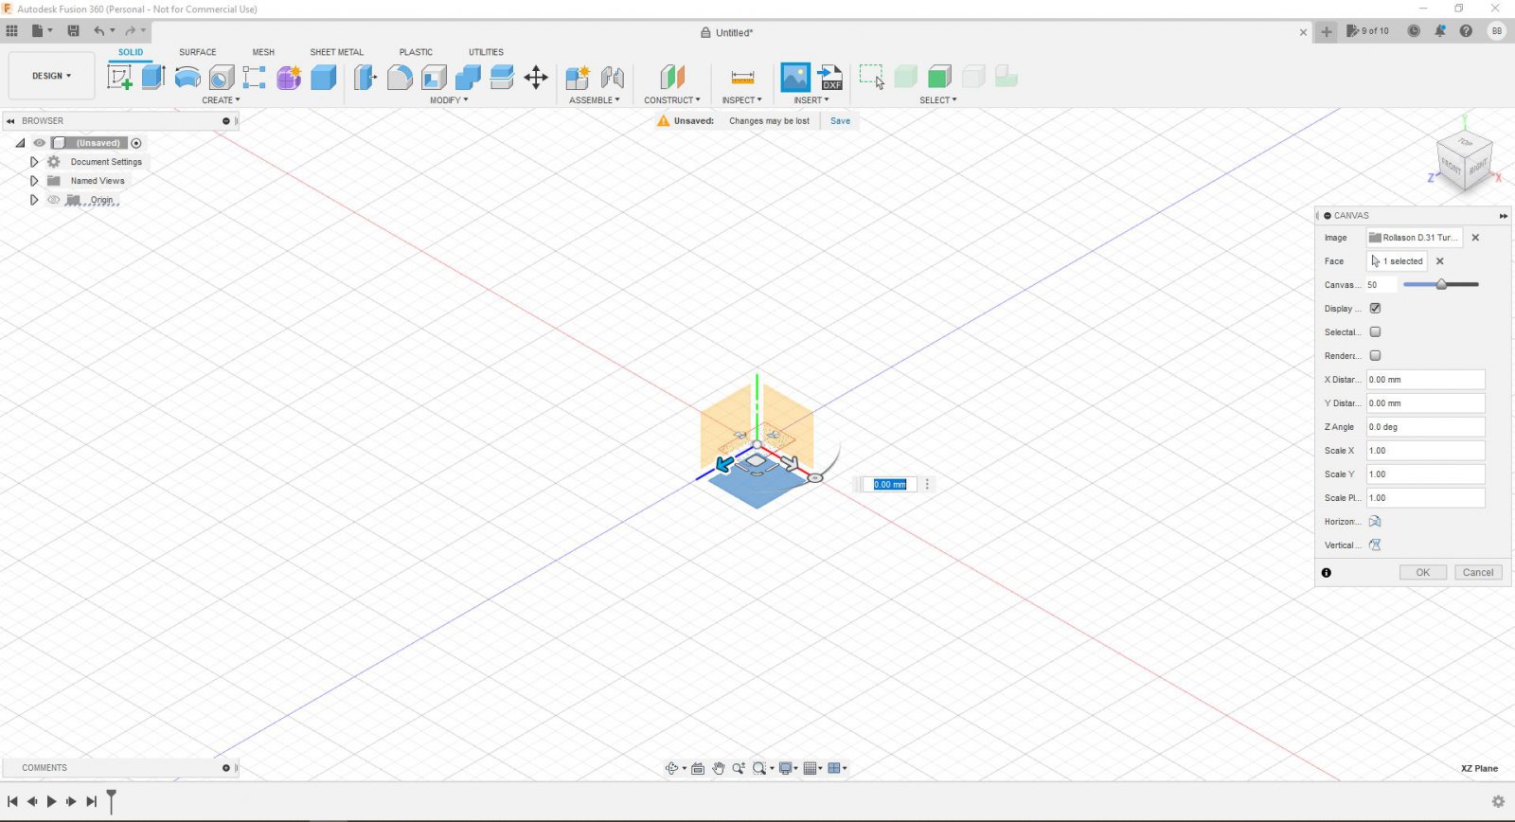Image resolution: width=1515 pixels, height=822 pixels.
Task: Toggle visibility of the Origin folder
Action: [x=53, y=200]
